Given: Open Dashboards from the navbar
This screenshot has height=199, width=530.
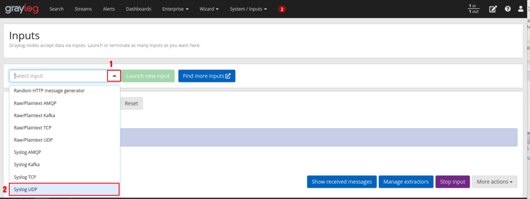Looking at the screenshot, I should pyautogui.click(x=139, y=9).
